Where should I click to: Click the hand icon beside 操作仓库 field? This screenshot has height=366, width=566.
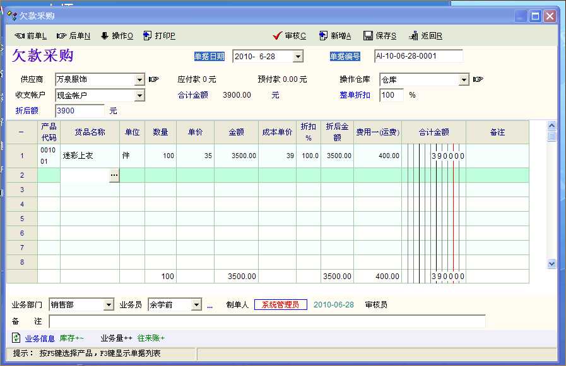click(478, 79)
